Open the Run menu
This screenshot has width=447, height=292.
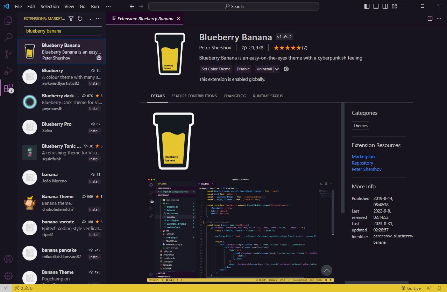click(x=95, y=6)
